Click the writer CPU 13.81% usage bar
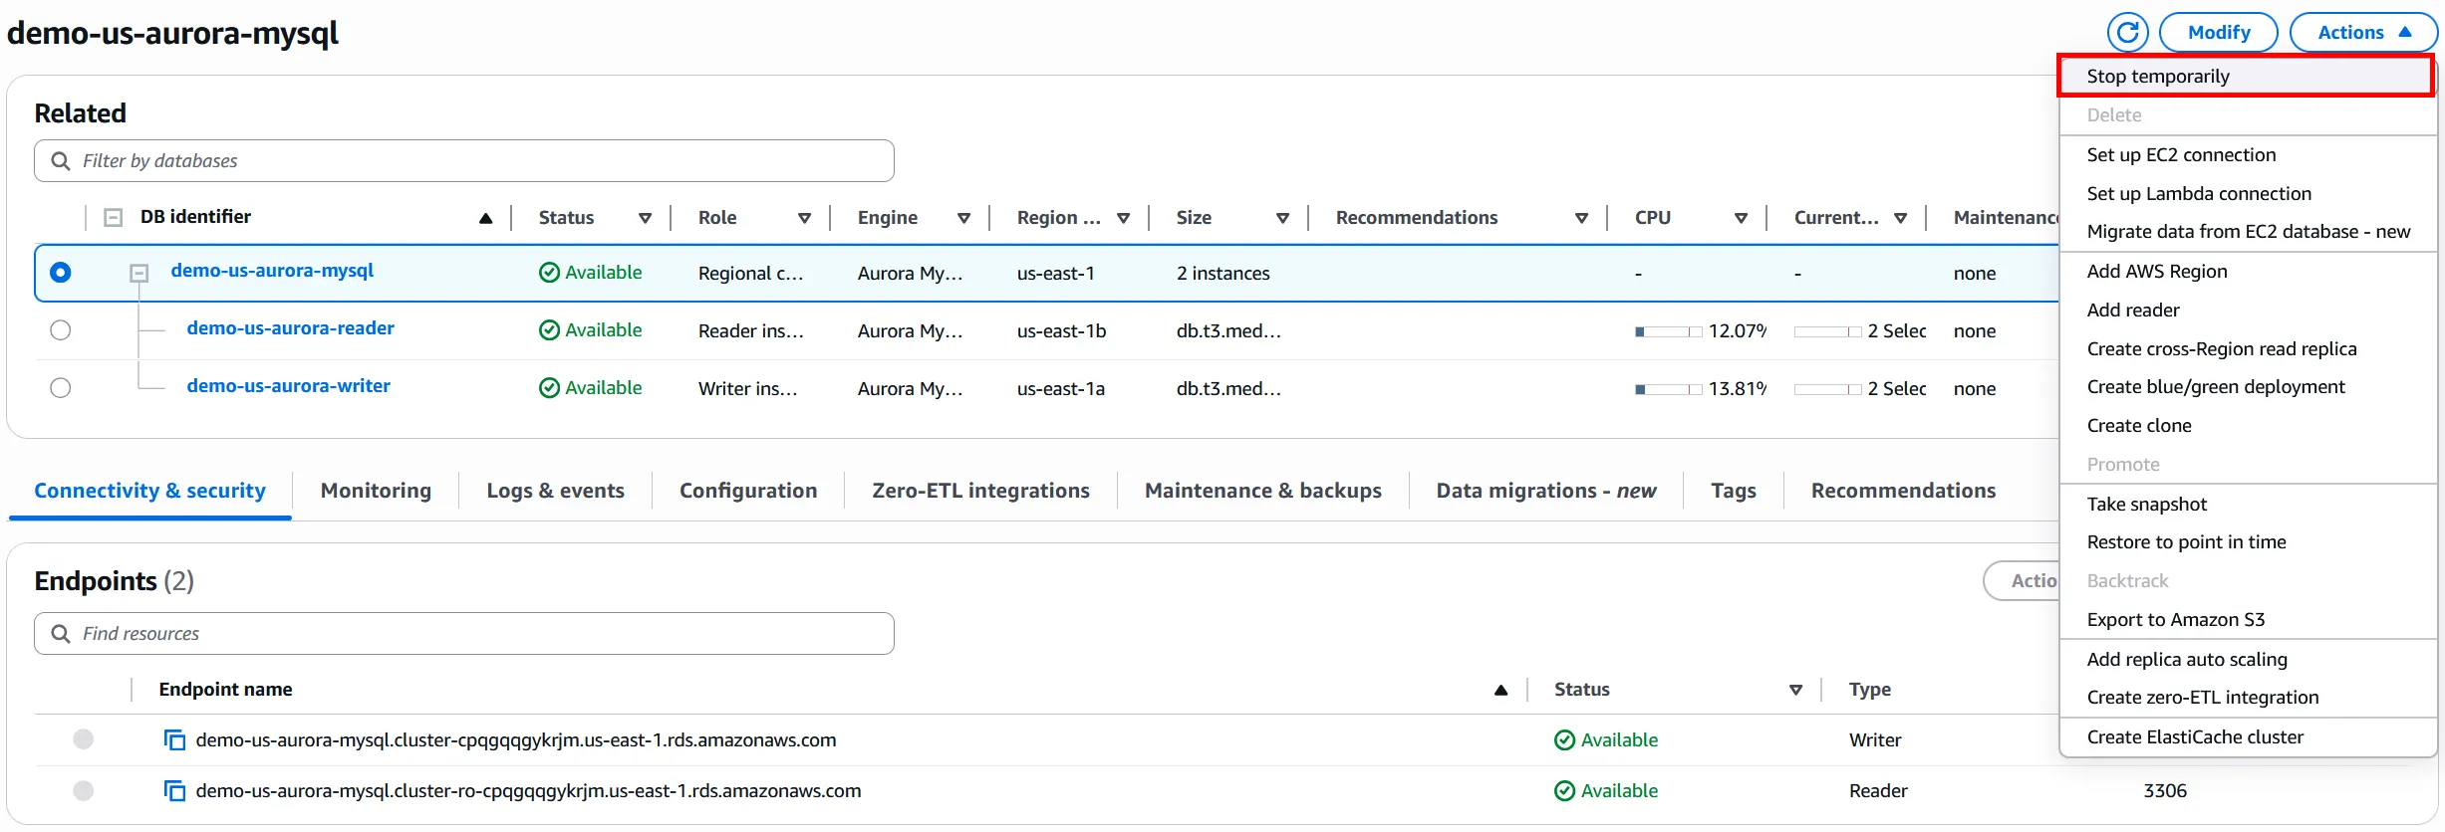 [x=1668, y=389]
